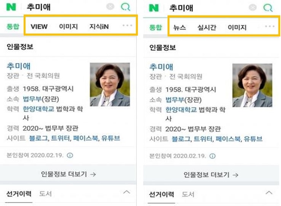Tap 인물정보 더보기 button in left panel

coord(68,174)
